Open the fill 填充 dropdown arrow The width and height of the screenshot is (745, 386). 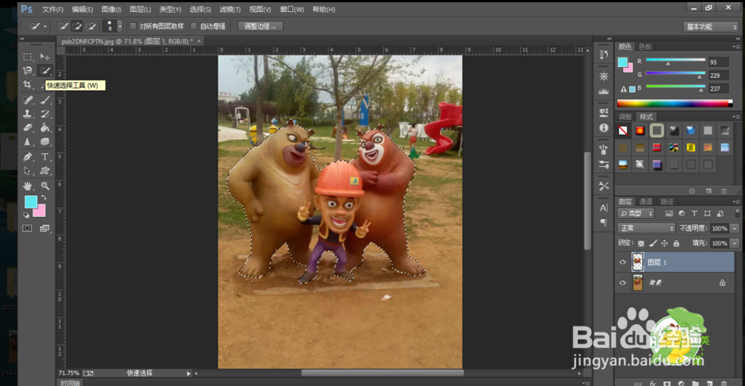tap(735, 244)
